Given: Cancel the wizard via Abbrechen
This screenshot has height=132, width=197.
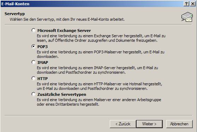Looking at the screenshot, I should pyautogui.click(x=179, y=124).
